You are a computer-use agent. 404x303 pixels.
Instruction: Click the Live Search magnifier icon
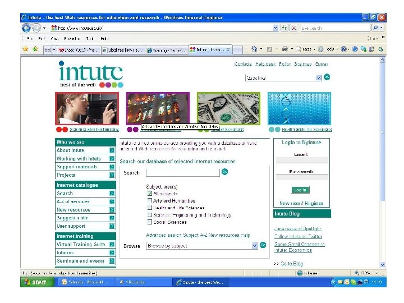coord(375,27)
